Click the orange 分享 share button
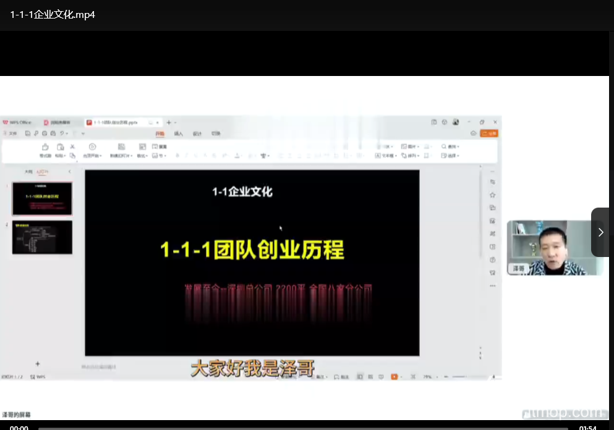This screenshot has height=430, width=614. click(x=489, y=133)
